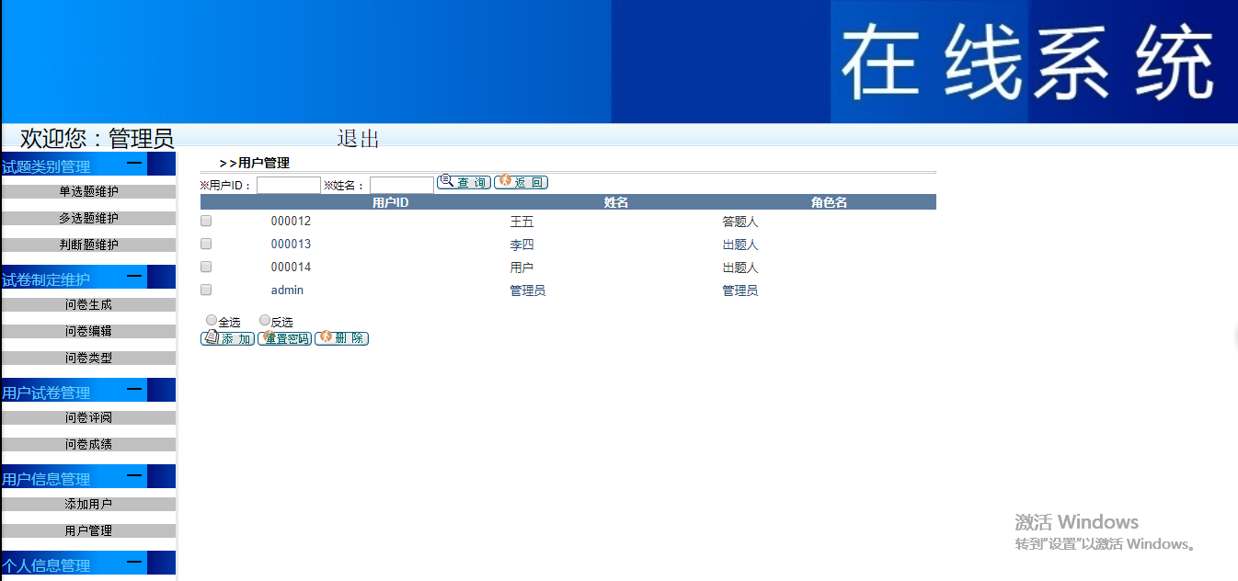Screen dimensions: 1238x581
Task: Click the 用户ID column header
Action: click(x=390, y=202)
